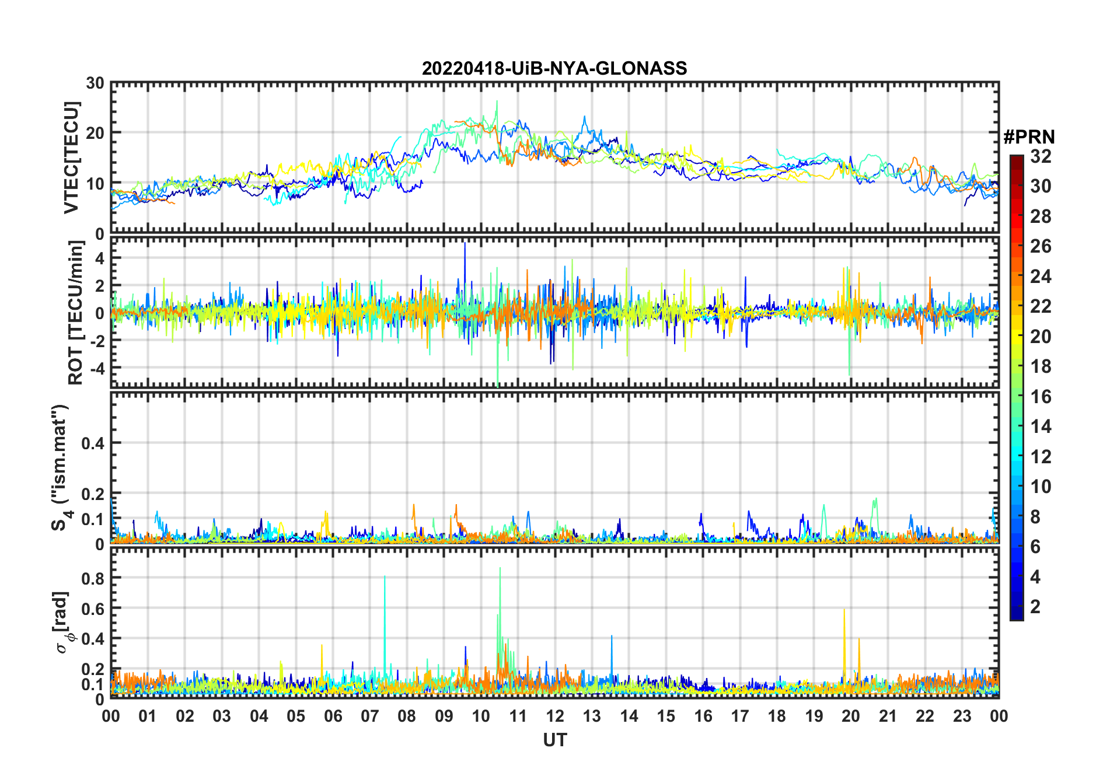1110x776 pixels.
Task: Click the PRN colorbar gradient strip
Action: tap(1016, 387)
